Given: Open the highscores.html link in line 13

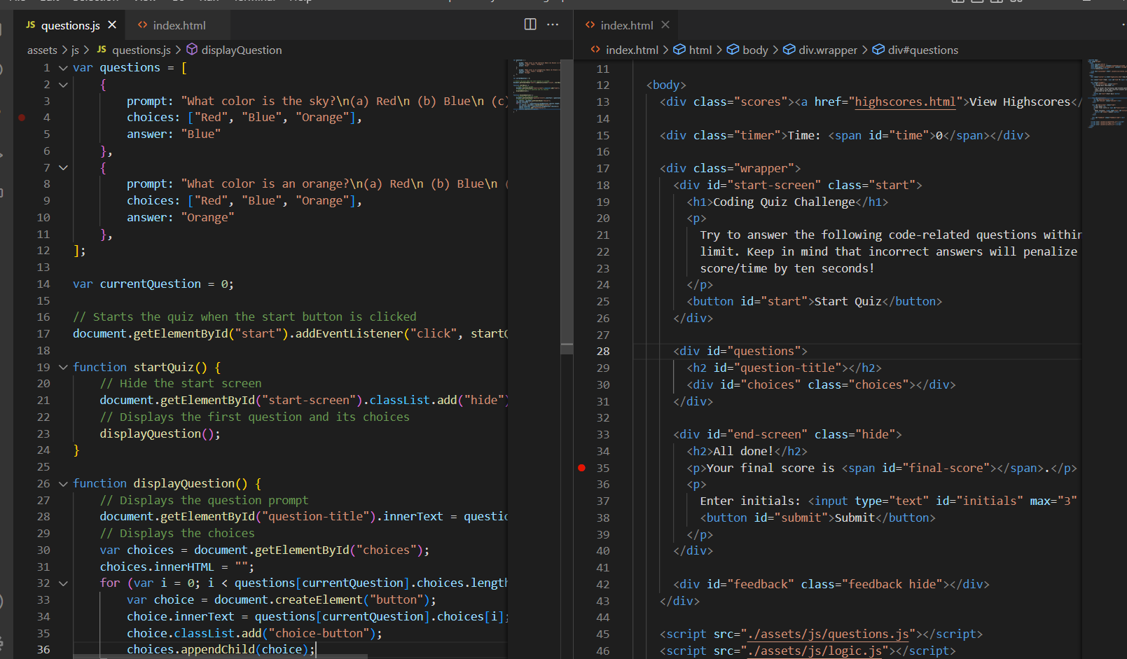Looking at the screenshot, I should click(x=905, y=102).
